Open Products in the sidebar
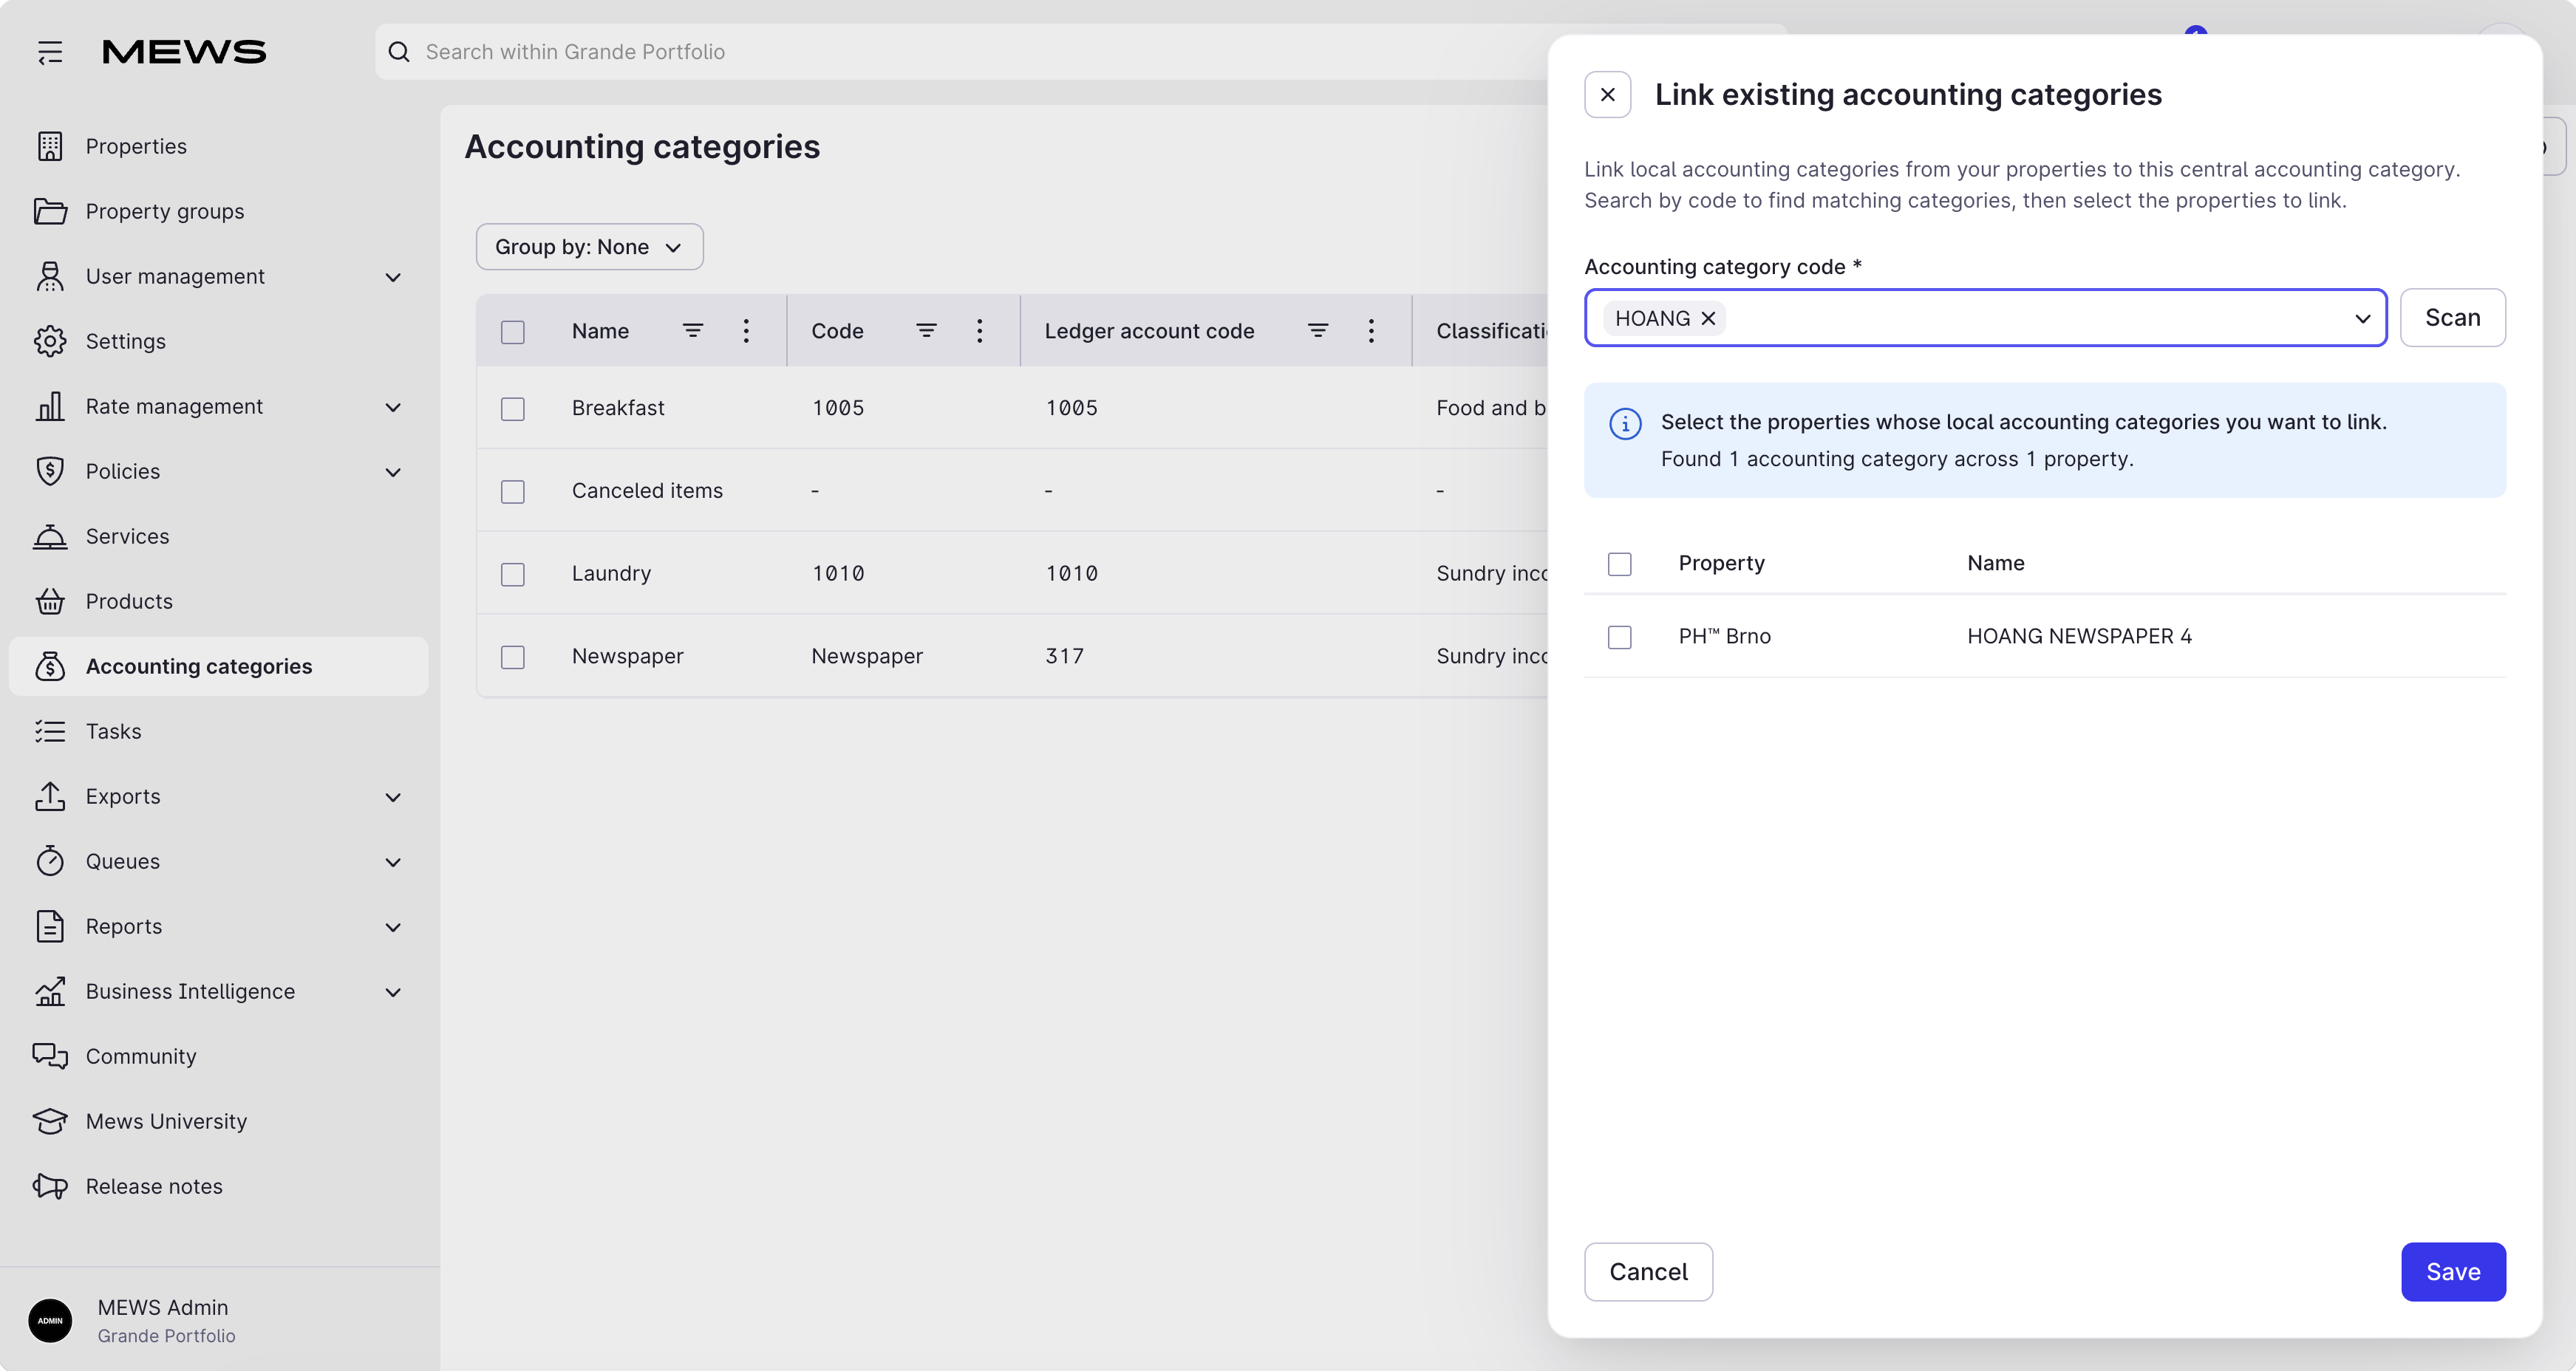The image size is (2576, 1371). [x=218, y=601]
